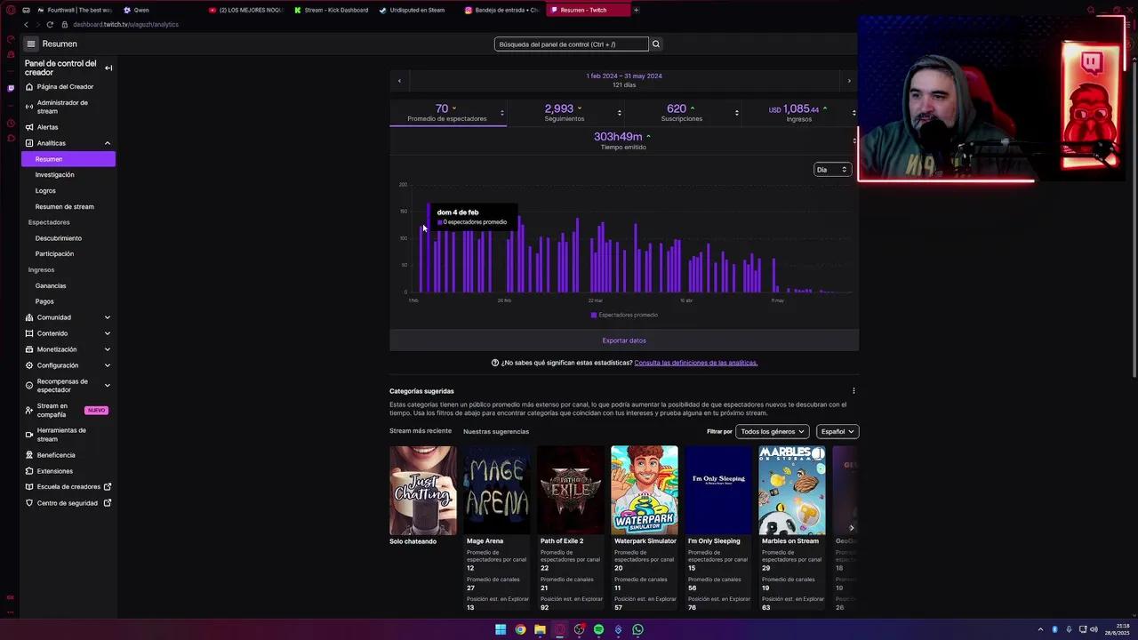1138x640 pixels.
Task: Change metric selector on Seguimientos card
Action: [619, 113]
